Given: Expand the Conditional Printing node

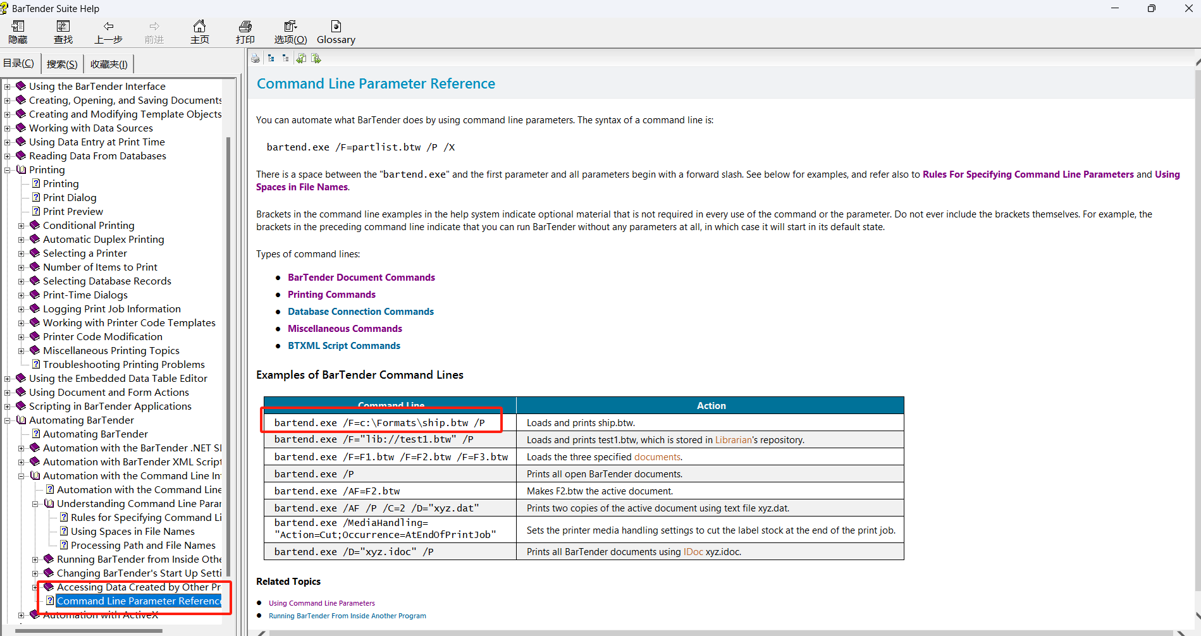Looking at the screenshot, I should [22, 226].
